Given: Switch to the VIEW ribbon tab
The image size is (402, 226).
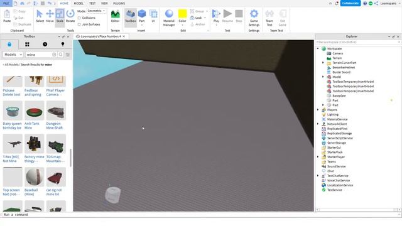Looking at the screenshot, I should pyautogui.click(x=104, y=3).
